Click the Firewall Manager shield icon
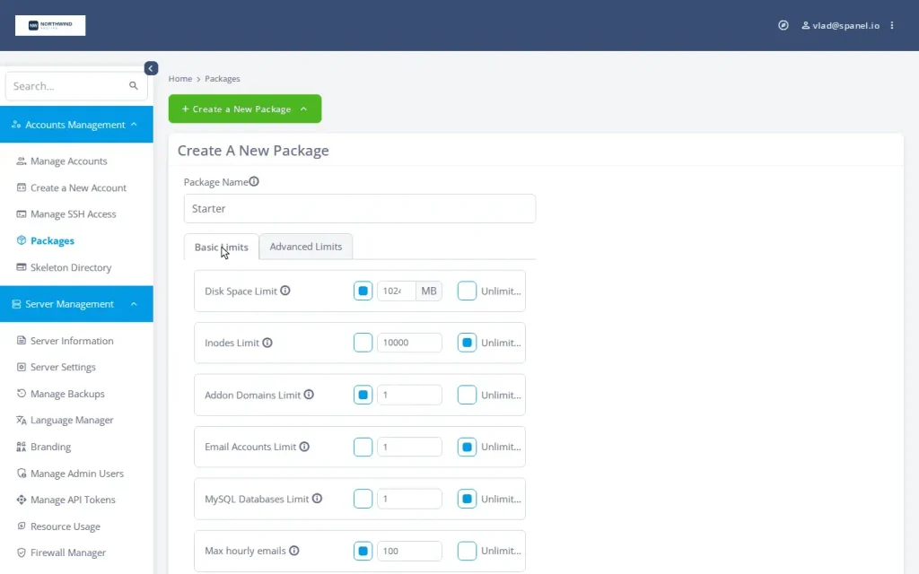Screen dimensions: 919x574 [22, 552]
